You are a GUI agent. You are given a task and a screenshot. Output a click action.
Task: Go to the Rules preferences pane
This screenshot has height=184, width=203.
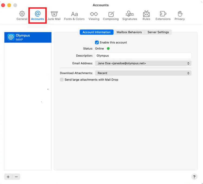[146, 16]
